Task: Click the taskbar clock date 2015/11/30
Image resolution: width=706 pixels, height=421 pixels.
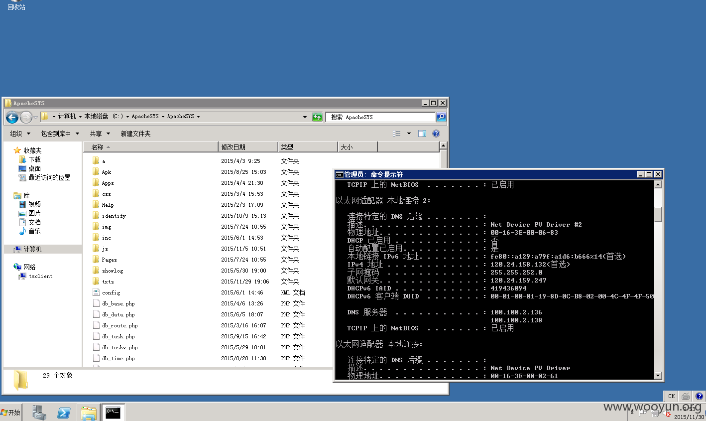Action: pos(689,417)
